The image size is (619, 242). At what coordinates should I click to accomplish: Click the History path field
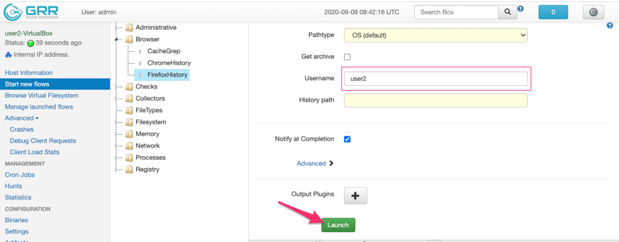436,100
